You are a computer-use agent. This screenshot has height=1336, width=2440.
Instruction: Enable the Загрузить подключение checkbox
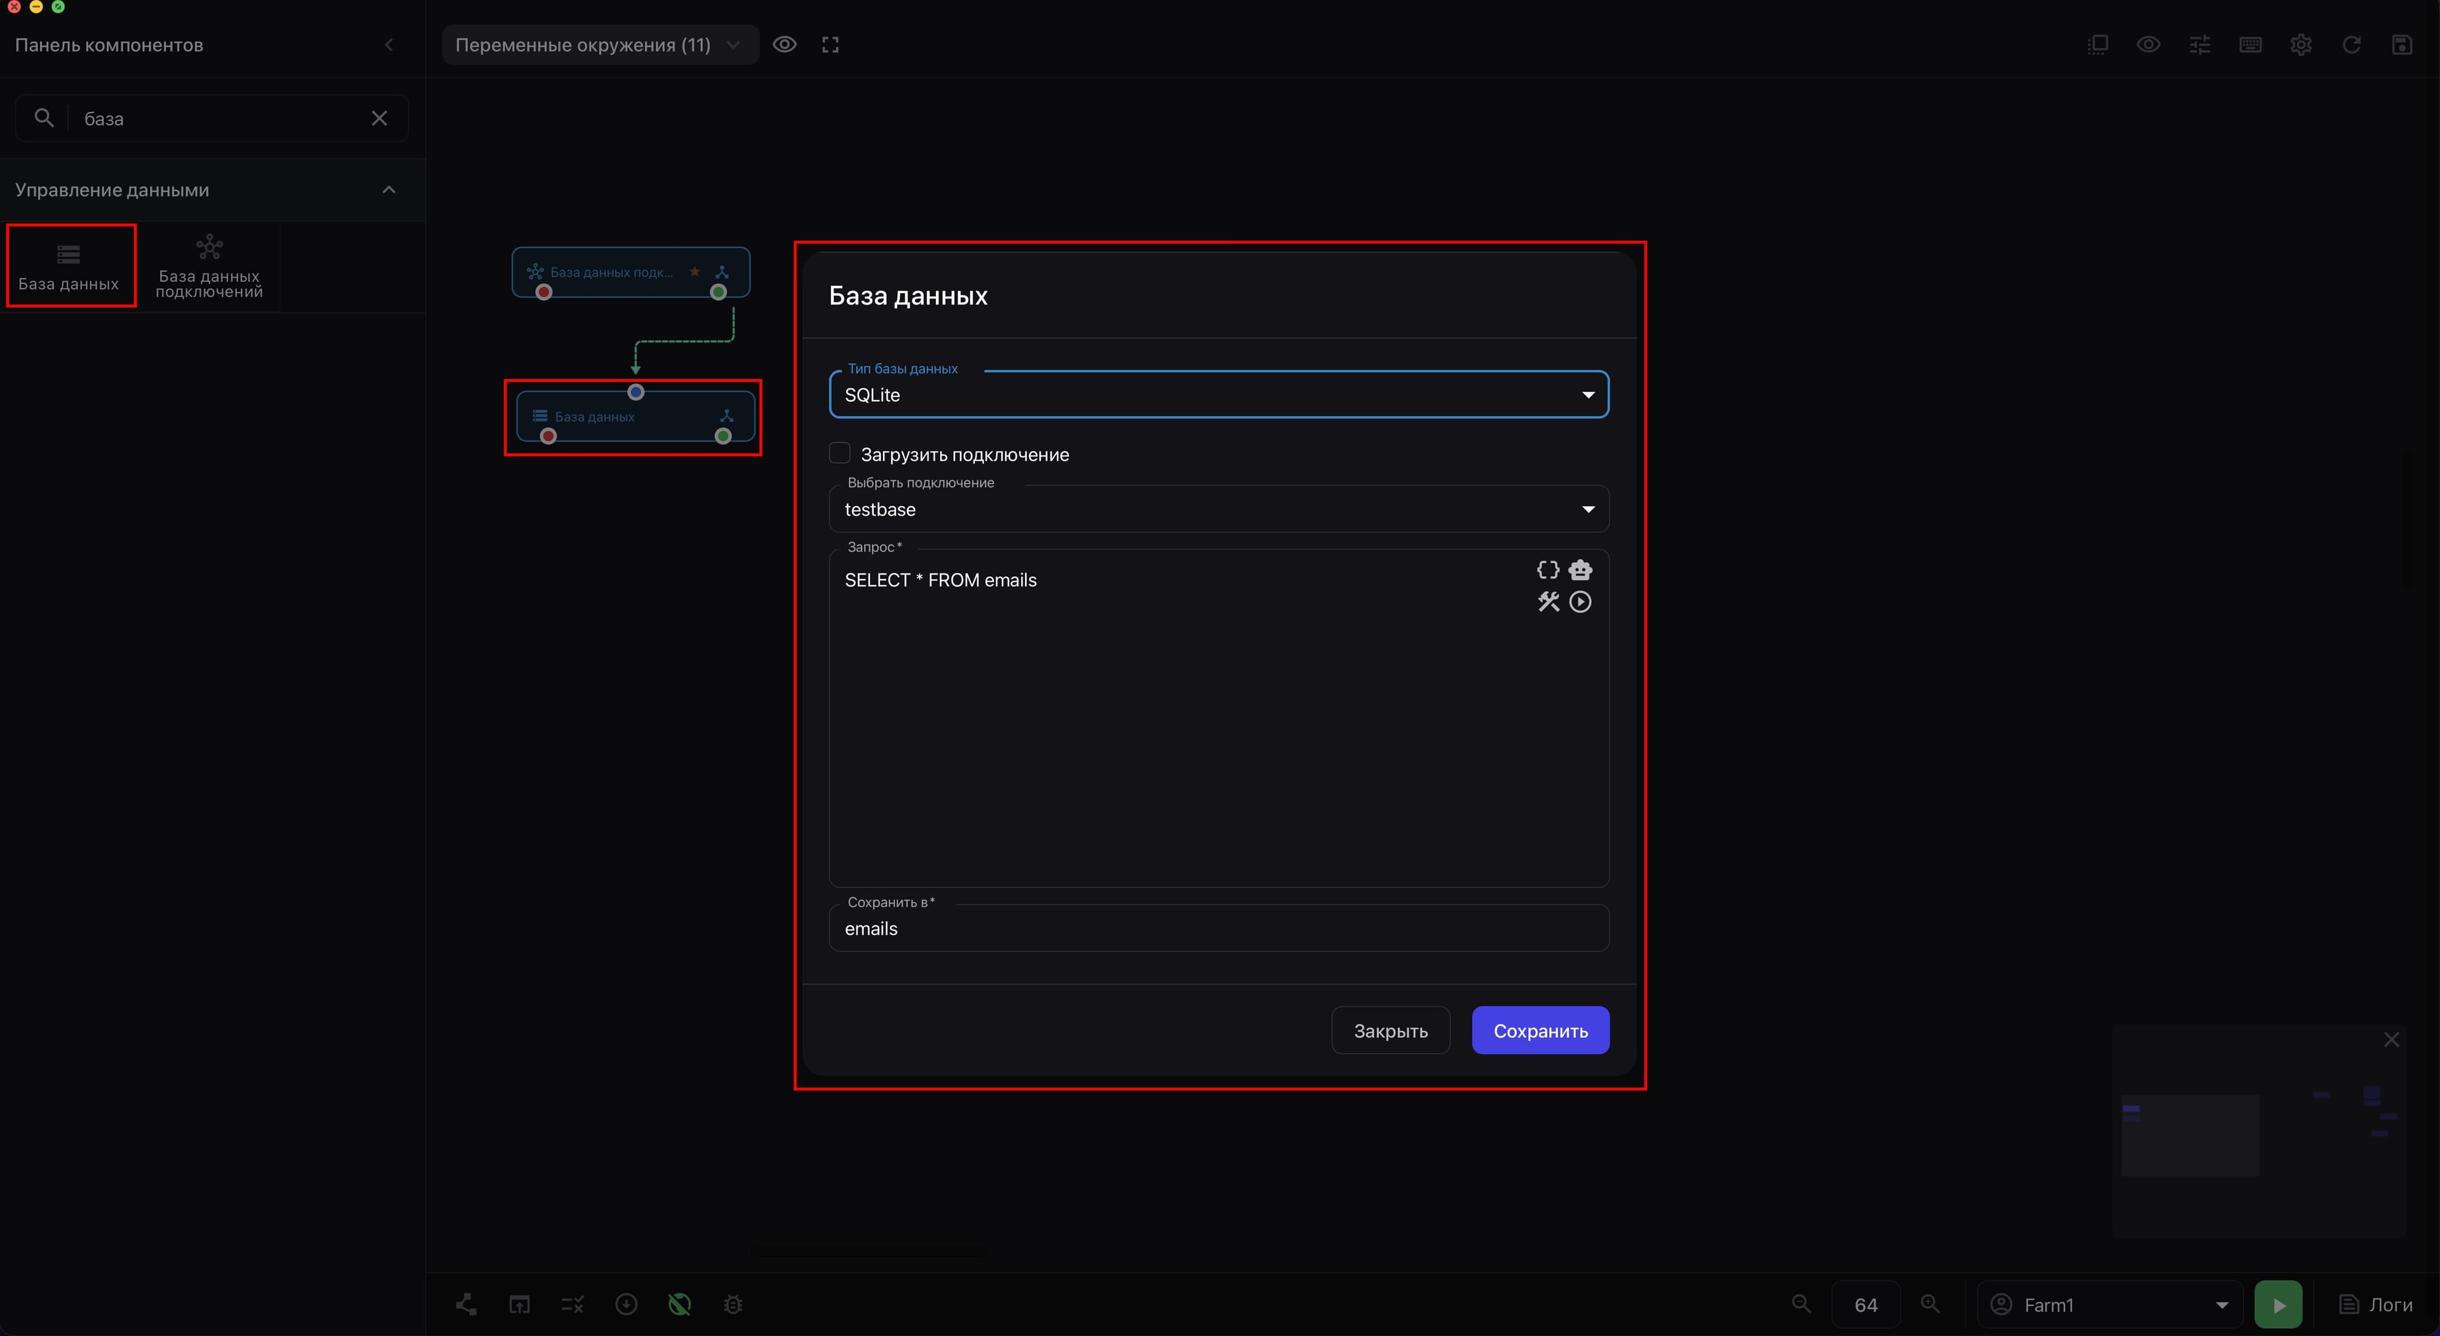click(x=839, y=453)
